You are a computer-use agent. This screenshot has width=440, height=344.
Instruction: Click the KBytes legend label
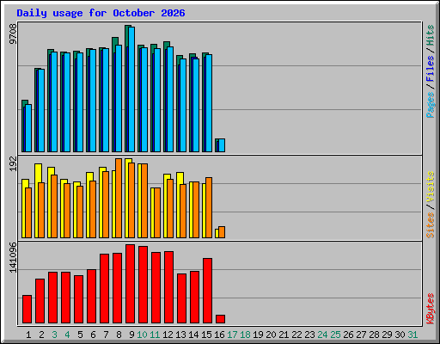pos(431,309)
